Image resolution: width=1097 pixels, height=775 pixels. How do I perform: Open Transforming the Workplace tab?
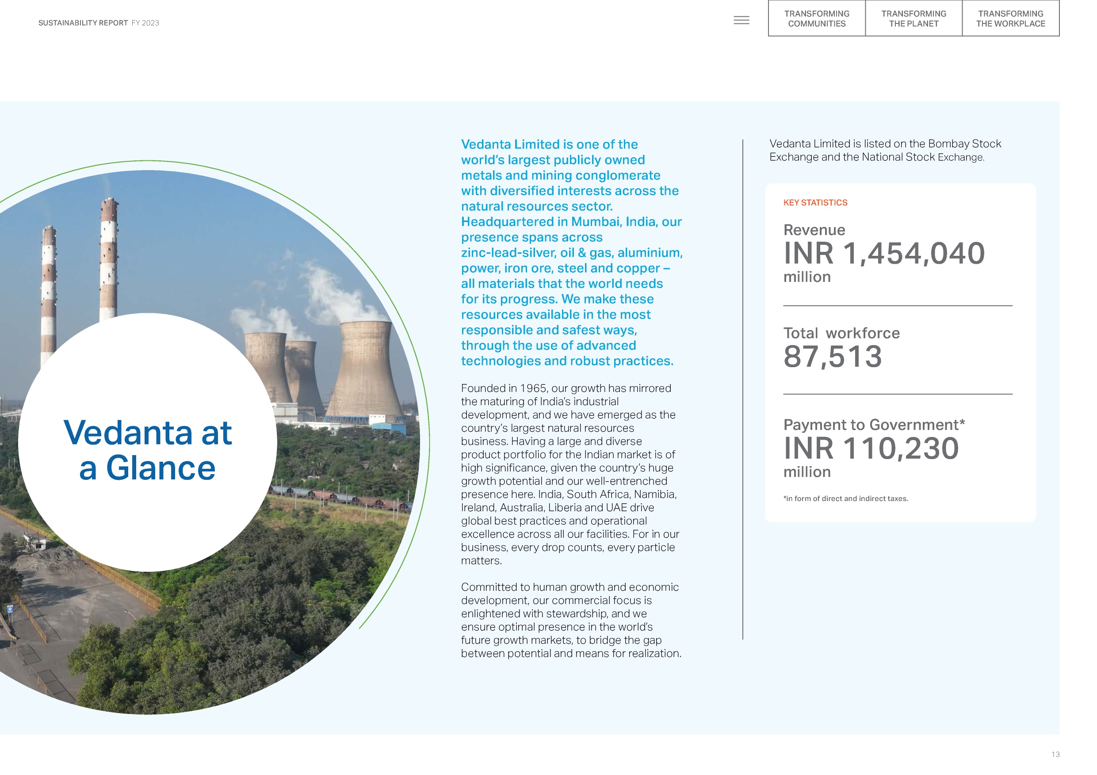(1010, 19)
